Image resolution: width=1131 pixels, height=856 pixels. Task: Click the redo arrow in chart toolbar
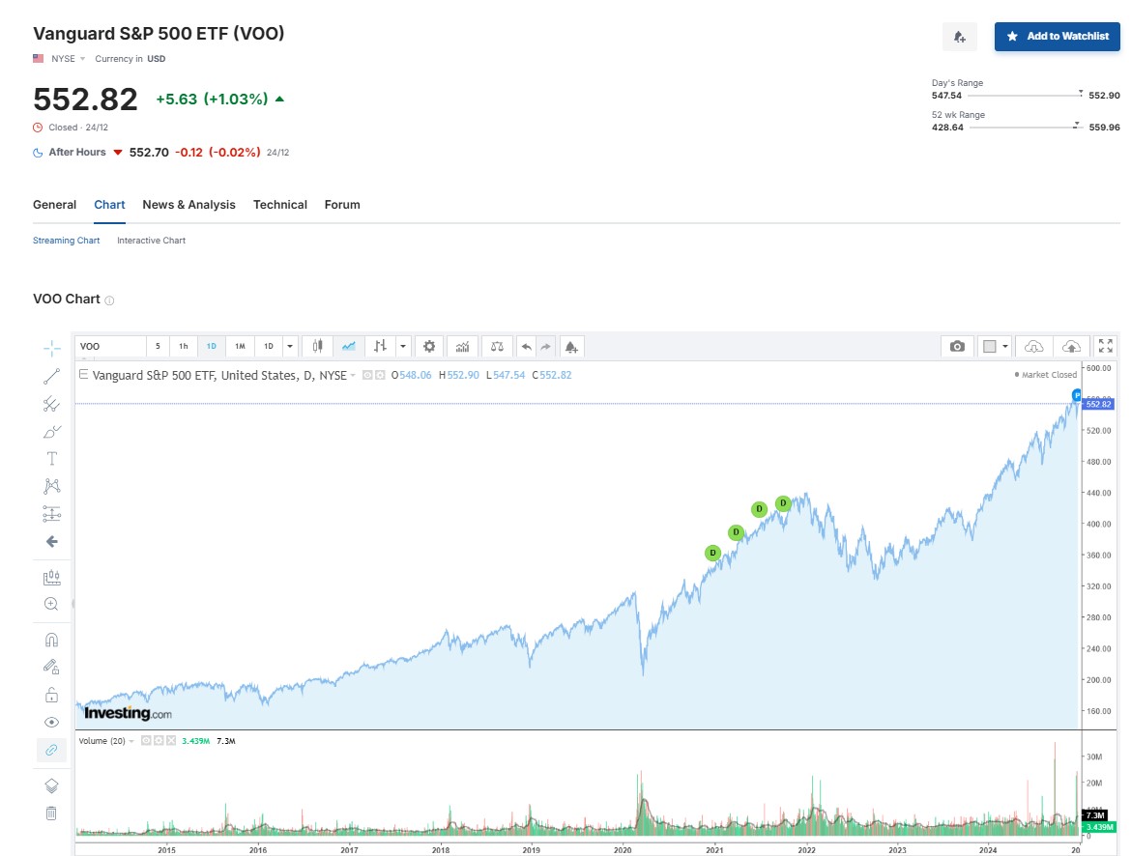point(546,347)
